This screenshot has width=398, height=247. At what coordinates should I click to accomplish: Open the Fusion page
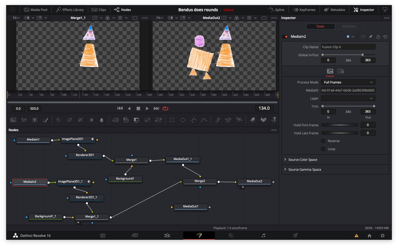click(199, 235)
